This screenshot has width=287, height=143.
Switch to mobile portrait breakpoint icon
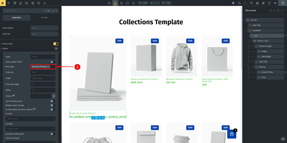point(133,3)
